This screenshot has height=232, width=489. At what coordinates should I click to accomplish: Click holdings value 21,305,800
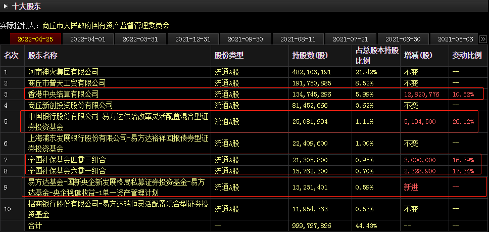click(310, 160)
